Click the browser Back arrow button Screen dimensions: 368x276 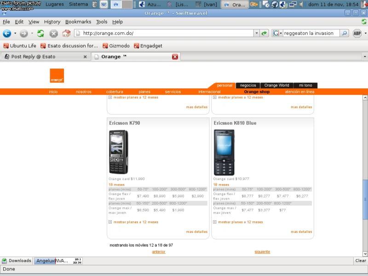(x=7, y=34)
